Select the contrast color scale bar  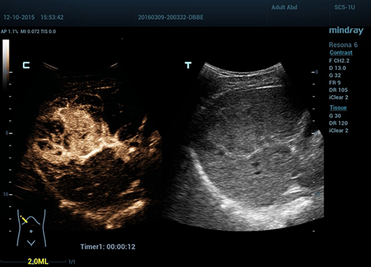[x=6, y=64]
